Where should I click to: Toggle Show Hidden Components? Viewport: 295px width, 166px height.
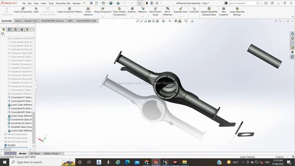[x=119, y=12]
